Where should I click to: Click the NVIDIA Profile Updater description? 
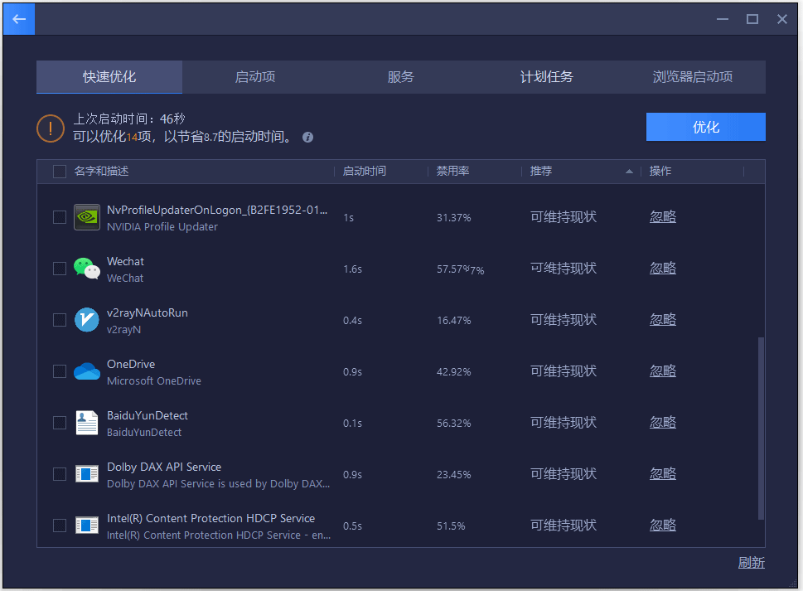tap(162, 227)
